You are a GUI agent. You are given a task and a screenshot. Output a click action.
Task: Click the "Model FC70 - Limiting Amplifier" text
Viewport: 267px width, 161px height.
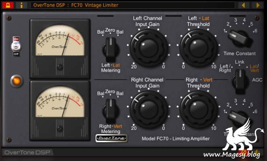click(176, 139)
